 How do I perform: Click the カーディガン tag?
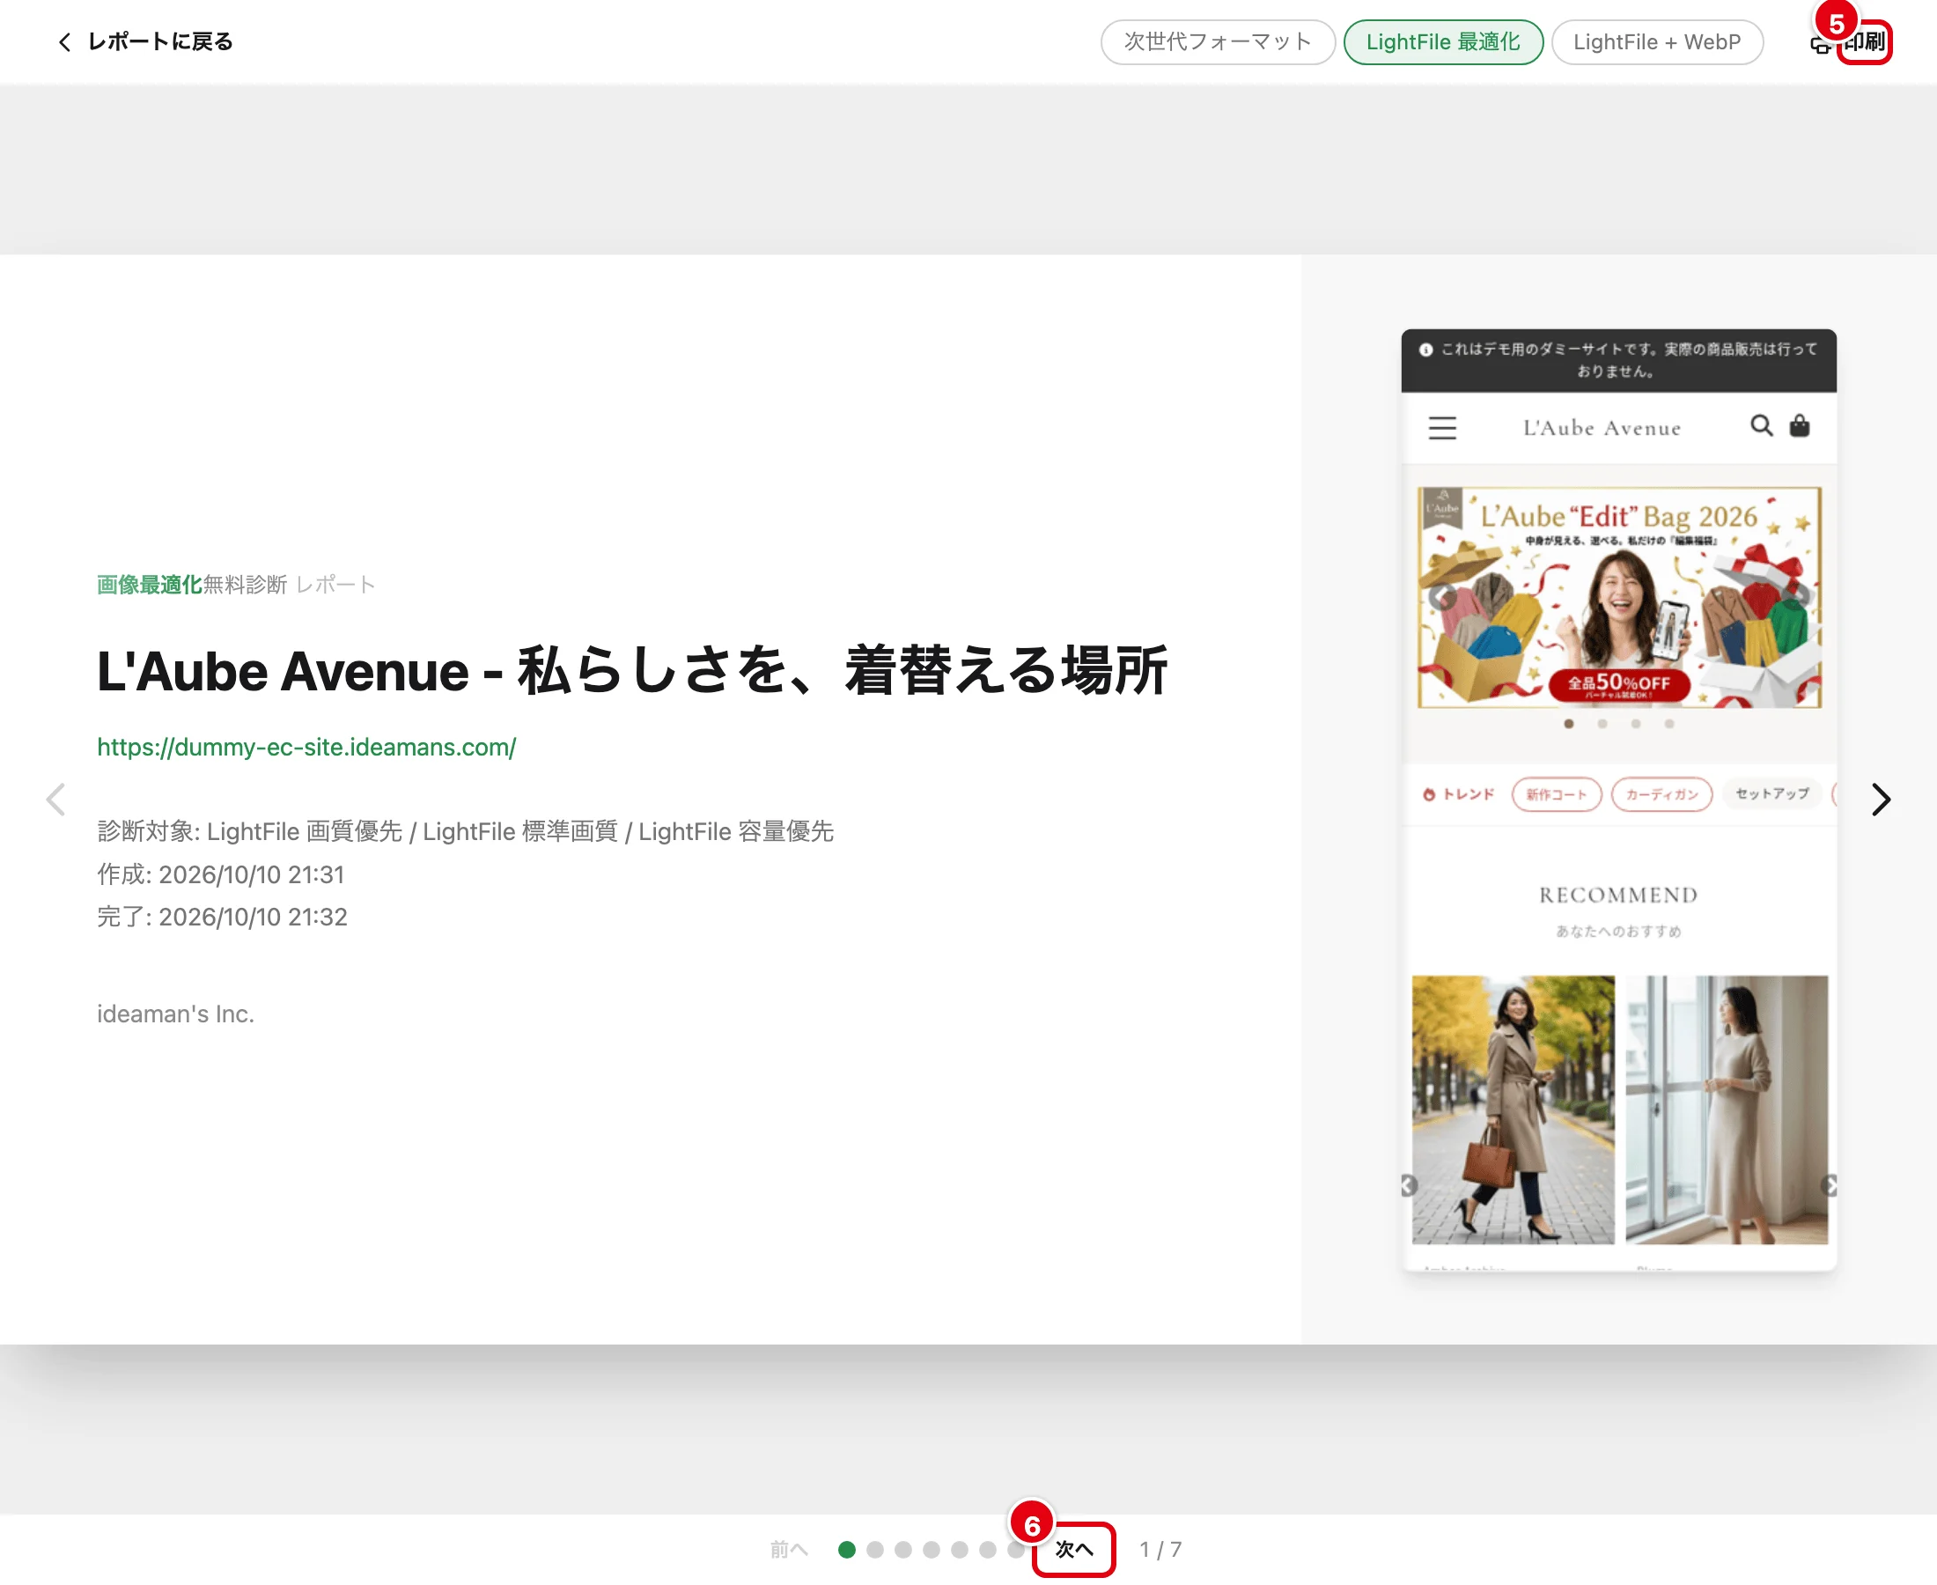tap(1661, 794)
